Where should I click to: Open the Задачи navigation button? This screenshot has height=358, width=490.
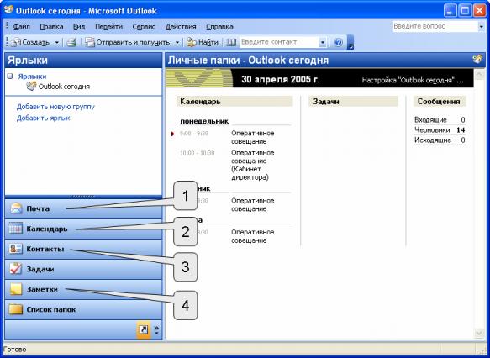click(83, 269)
